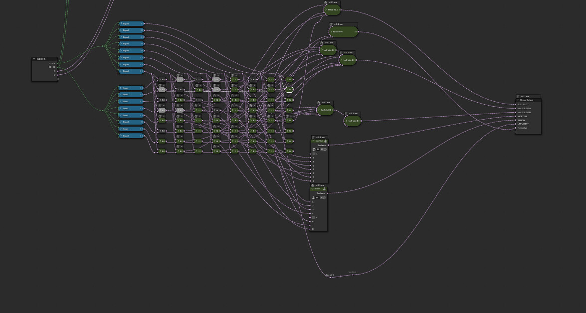586x313 pixels.
Task: Open the node tree browse icon in tenon node
Action: coord(313,197)
